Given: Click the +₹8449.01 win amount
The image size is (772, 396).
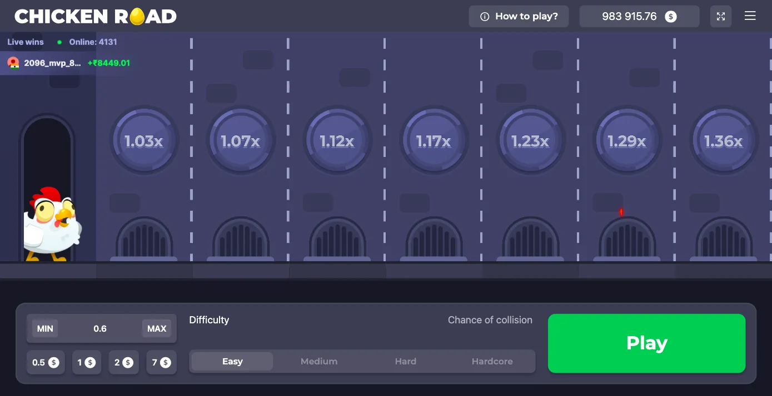Looking at the screenshot, I should pos(109,63).
